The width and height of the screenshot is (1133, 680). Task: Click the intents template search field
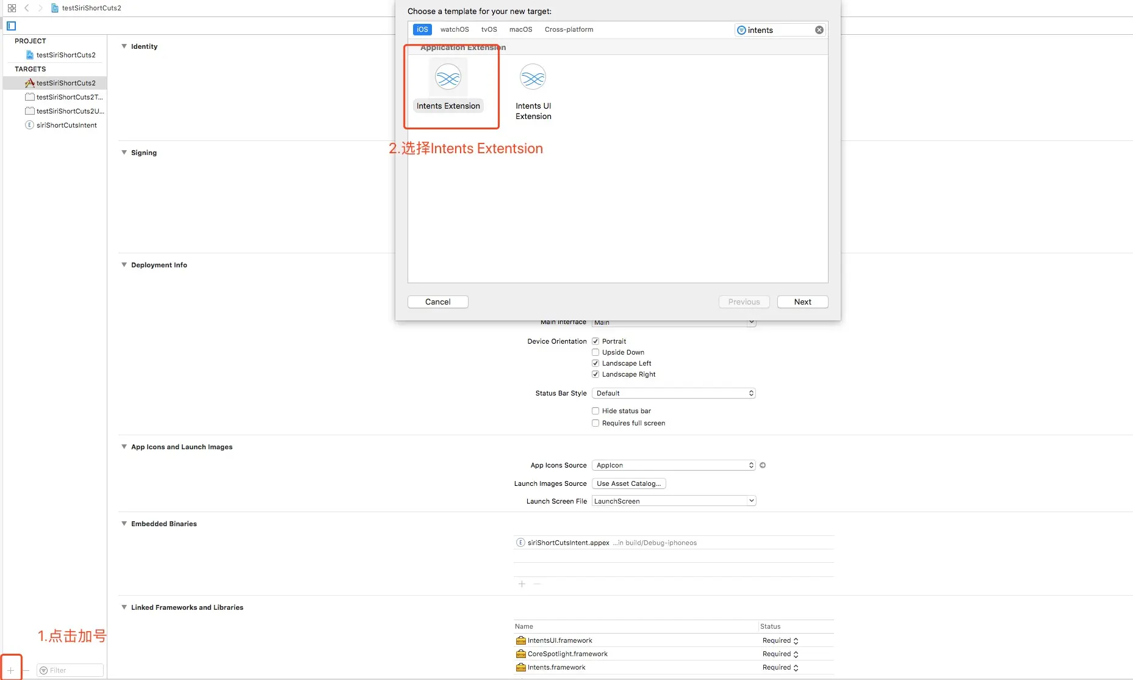(780, 30)
